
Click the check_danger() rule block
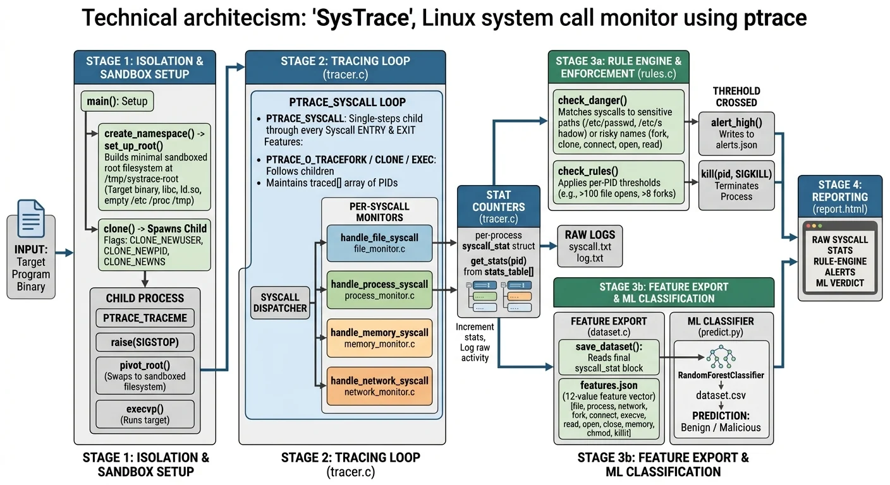click(x=619, y=122)
